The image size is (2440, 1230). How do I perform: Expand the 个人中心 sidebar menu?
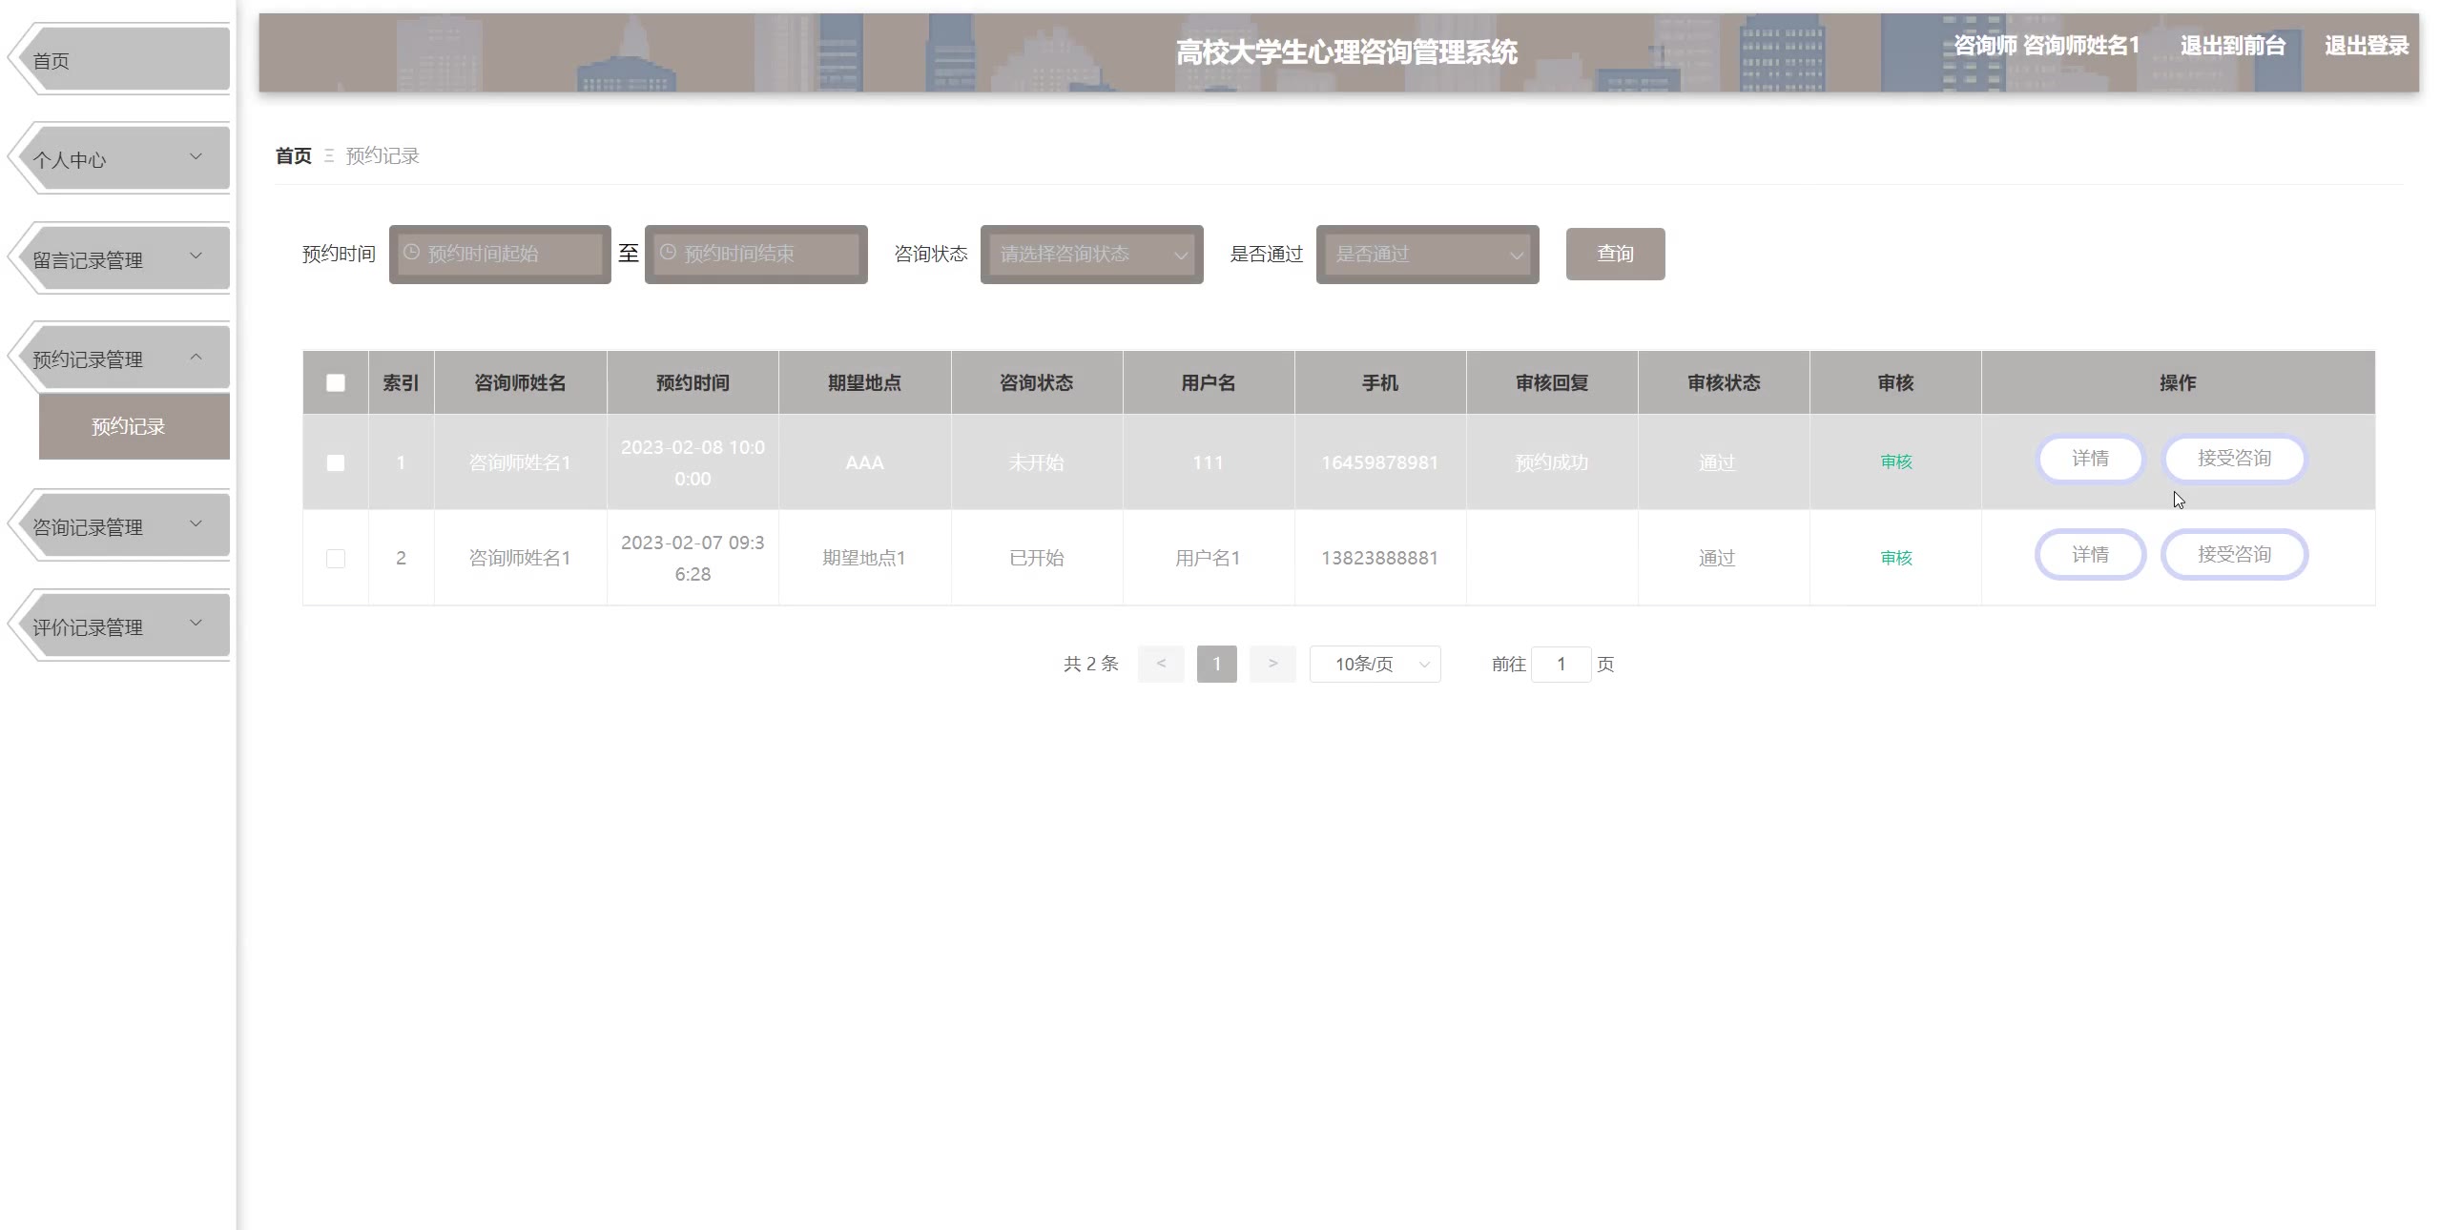(x=122, y=159)
